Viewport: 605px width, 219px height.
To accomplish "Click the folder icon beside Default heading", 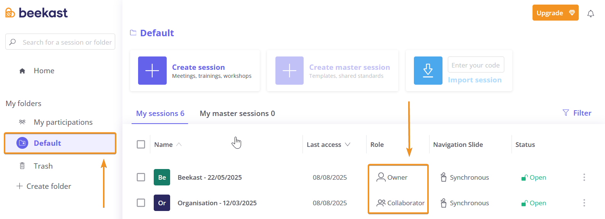I will click(133, 33).
